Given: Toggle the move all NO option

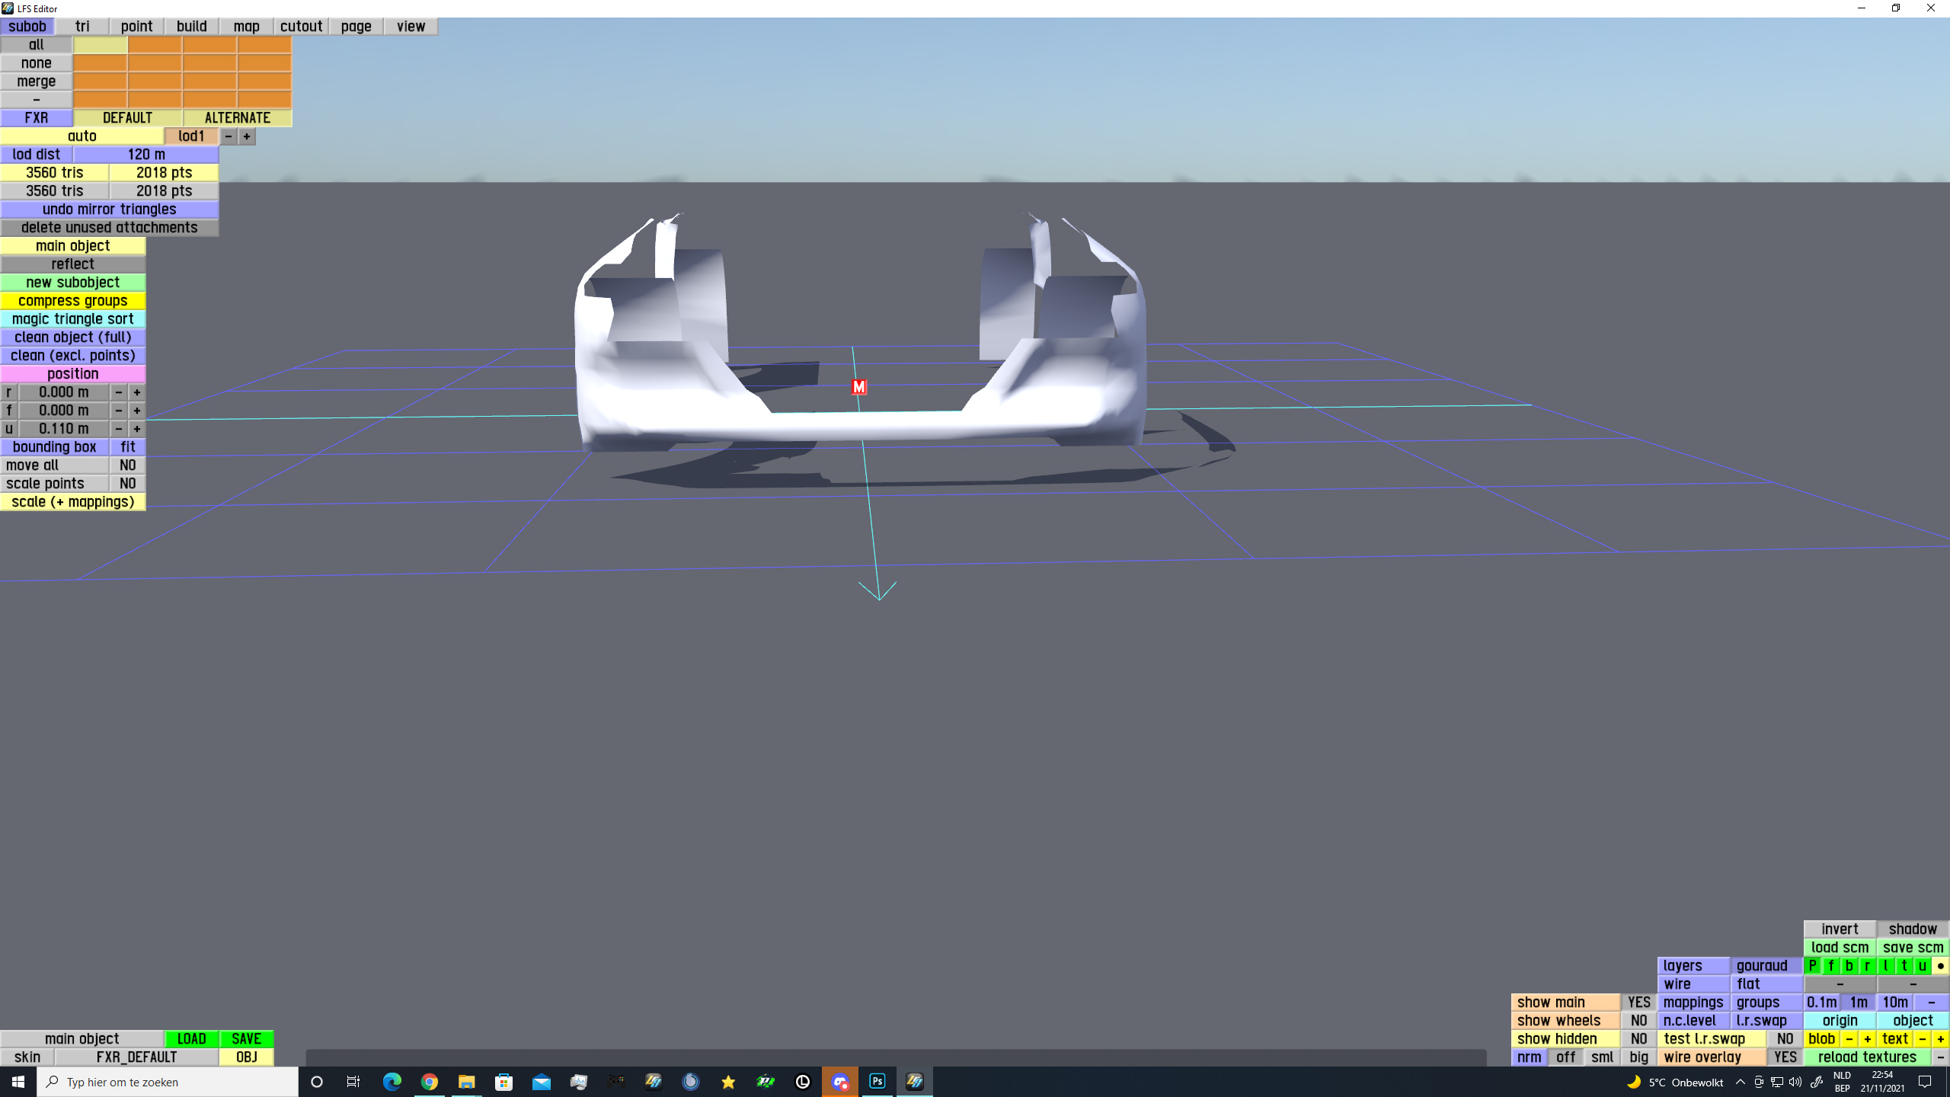Looking at the screenshot, I should 127,465.
